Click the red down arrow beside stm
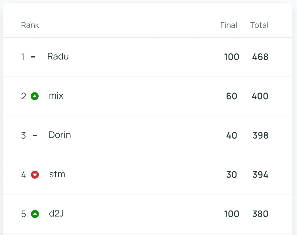The width and height of the screenshot is (297, 235). coord(35,175)
